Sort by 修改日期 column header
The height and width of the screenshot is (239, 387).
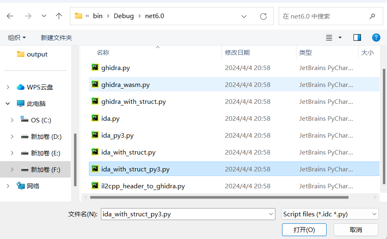pos(237,52)
